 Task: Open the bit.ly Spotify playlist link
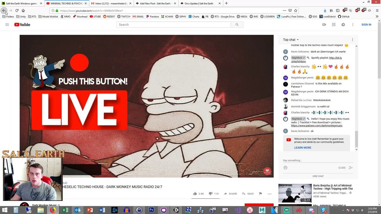317,59
